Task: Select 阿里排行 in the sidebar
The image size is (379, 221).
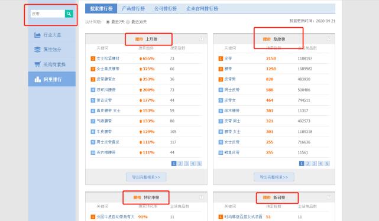Action: coord(51,79)
